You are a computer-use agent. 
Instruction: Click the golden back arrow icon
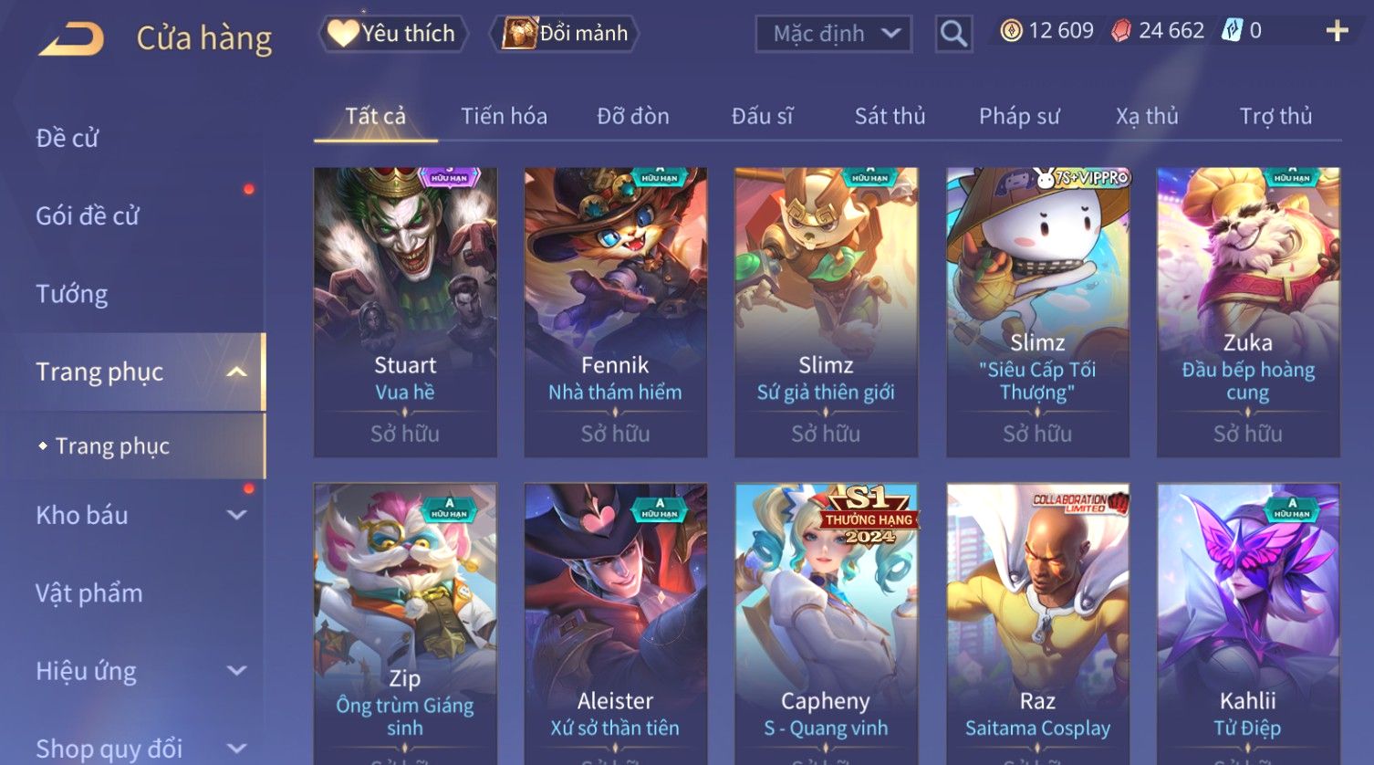coord(71,38)
